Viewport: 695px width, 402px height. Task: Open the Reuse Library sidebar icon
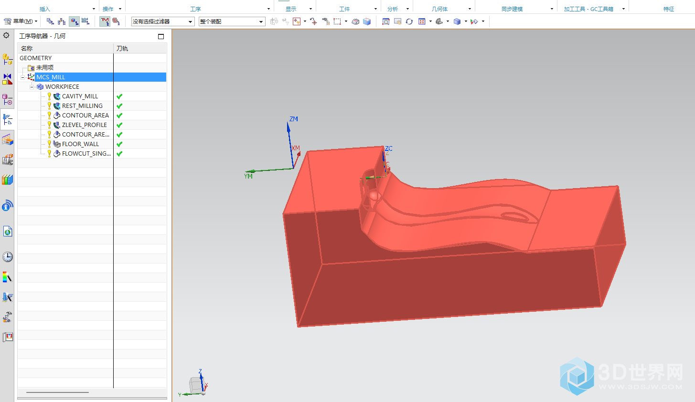coord(7,160)
